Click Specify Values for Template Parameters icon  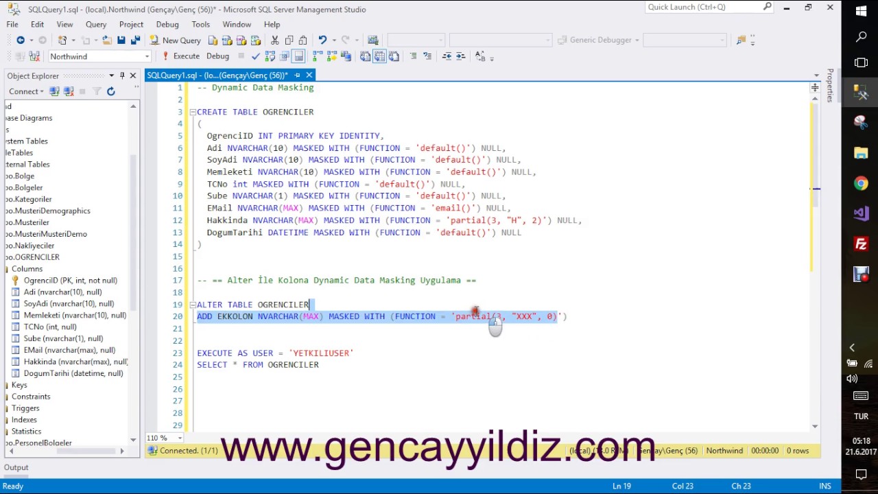pos(480,56)
